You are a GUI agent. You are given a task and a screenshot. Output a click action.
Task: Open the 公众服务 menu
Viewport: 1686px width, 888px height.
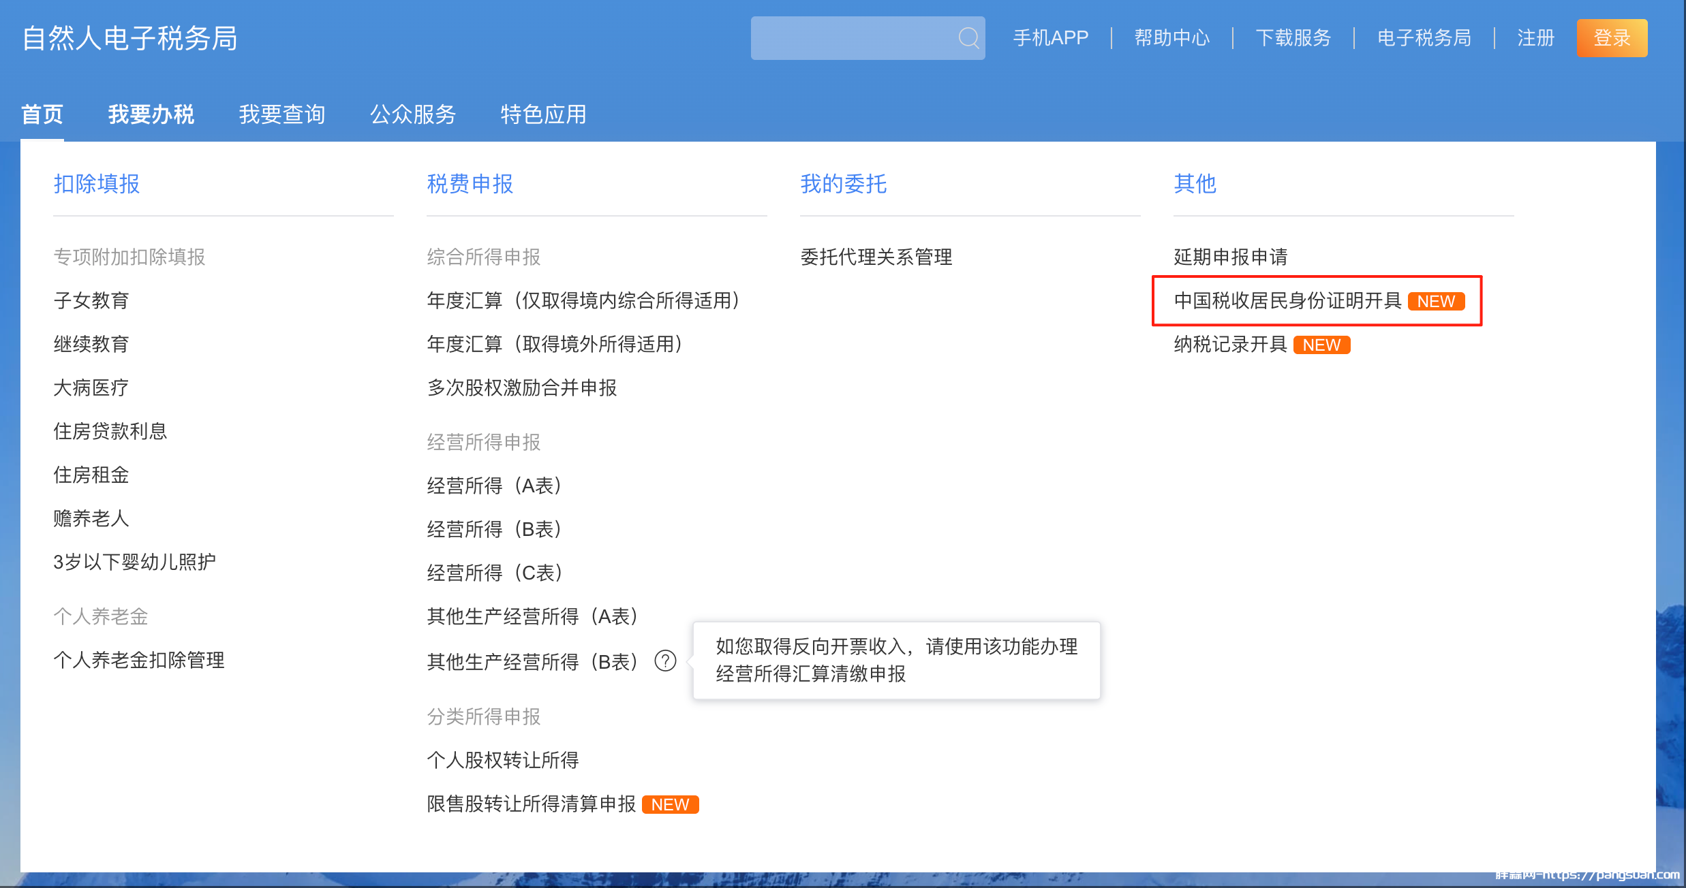tap(412, 114)
